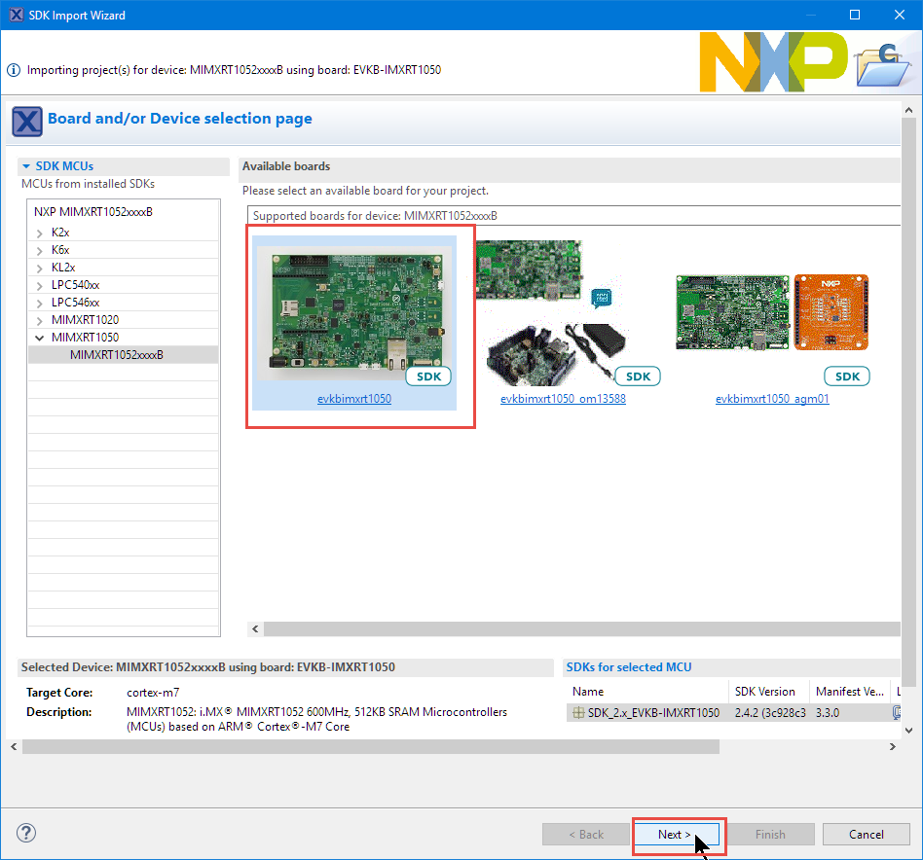Image resolution: width=923 pixels, height=860 pixels.
Task: Click the SDK_2.x_EVKB-IMXRT1050 package icon
Action: (x=578, y=713)
